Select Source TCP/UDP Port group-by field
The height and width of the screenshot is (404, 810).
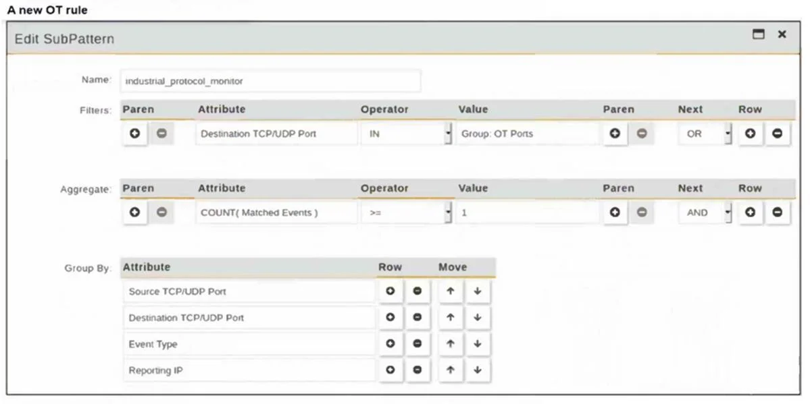[249, 291]
